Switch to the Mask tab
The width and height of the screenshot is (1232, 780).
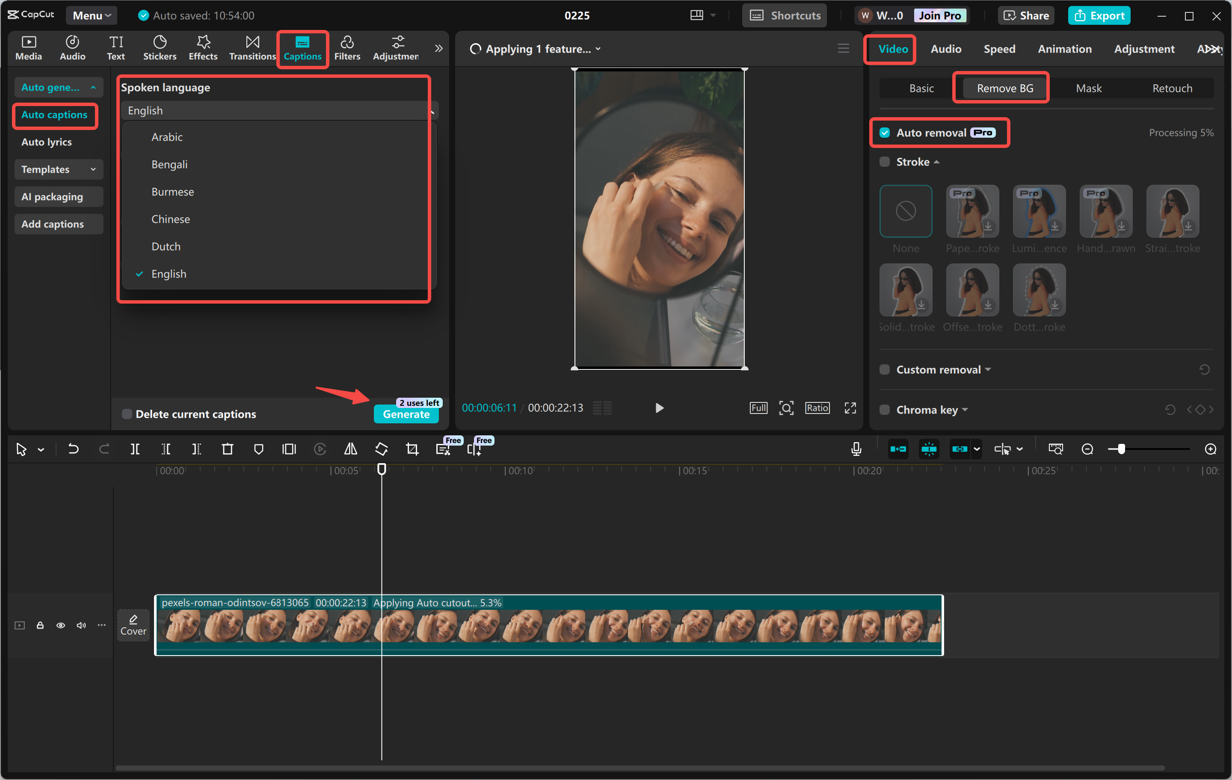tap(1088, 88)
